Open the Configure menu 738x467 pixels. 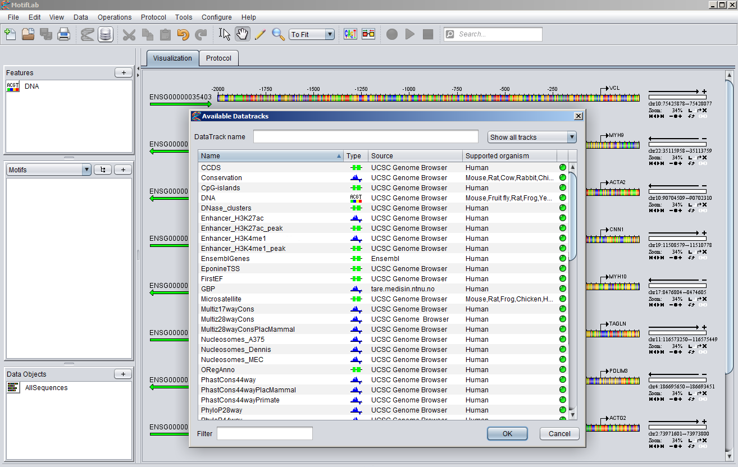217,17
